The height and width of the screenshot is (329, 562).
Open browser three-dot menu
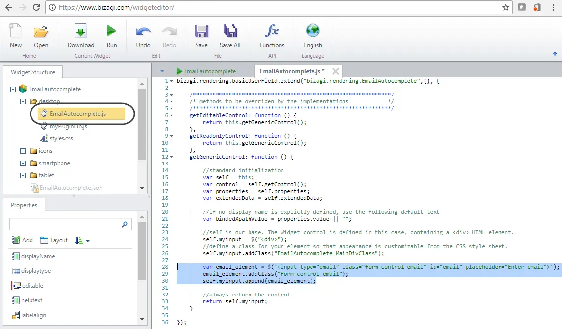tap(553, 7)
